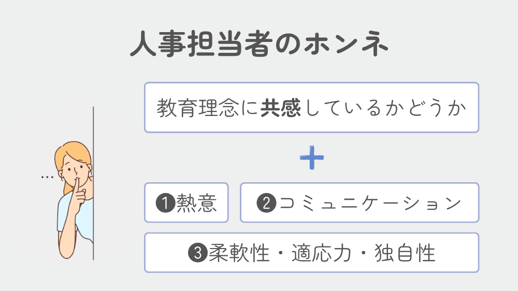This screenshot has height=291, width=518.
Task: Select the 熱意 box
Action: coord(186,202)
